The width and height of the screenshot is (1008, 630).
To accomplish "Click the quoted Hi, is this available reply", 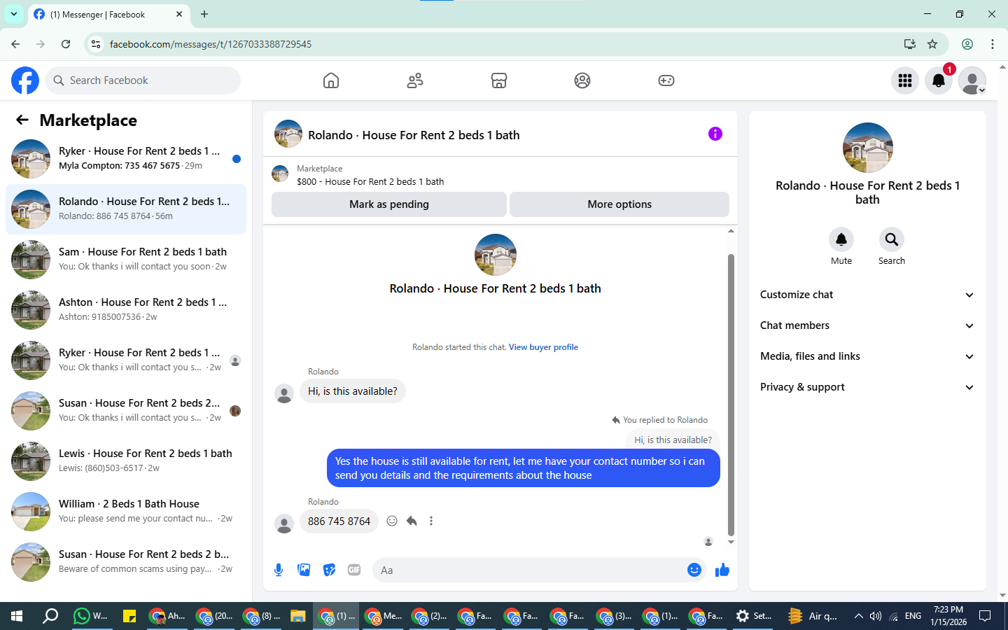I will coord(673,440).
